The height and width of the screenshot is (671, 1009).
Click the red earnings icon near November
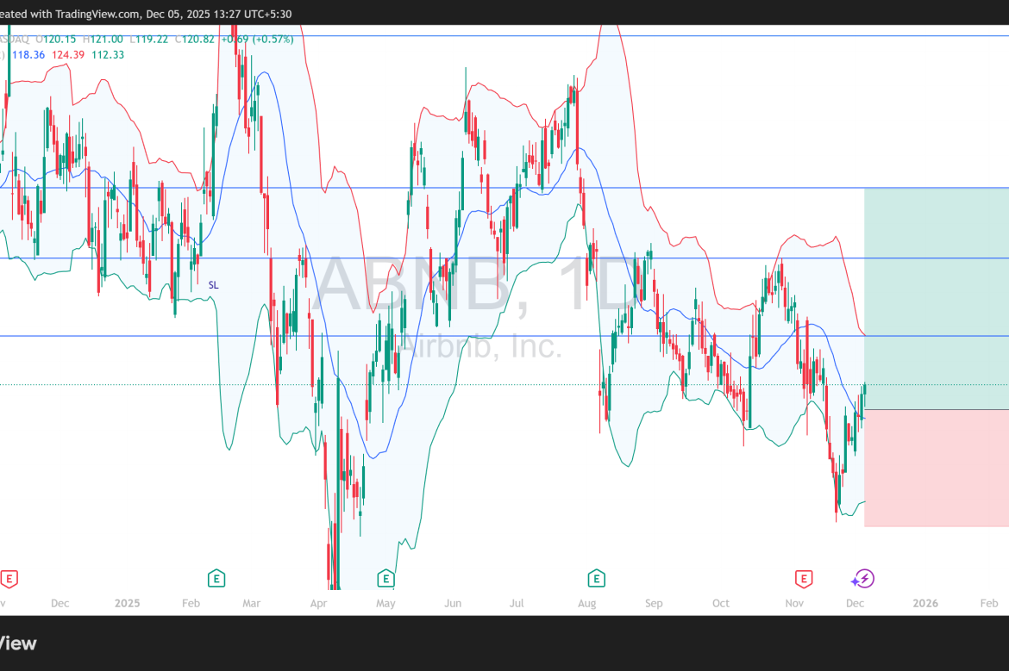(x=804, y=578)
